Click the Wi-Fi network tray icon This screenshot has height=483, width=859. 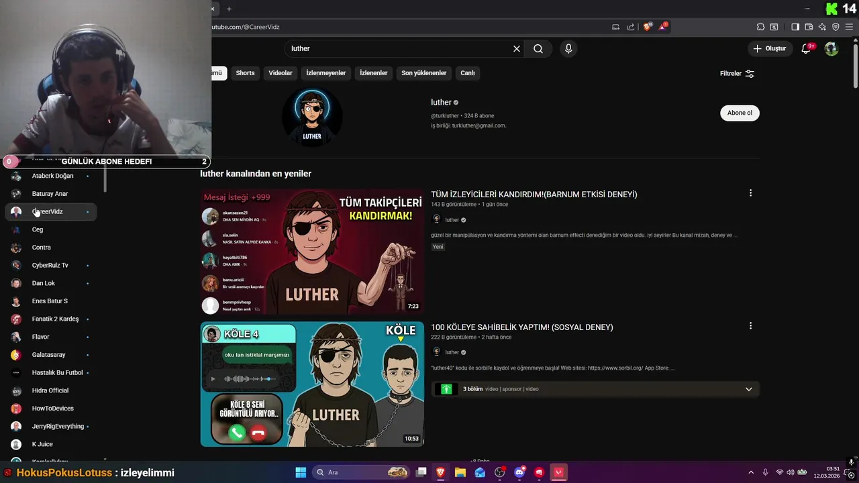[780, 472]
